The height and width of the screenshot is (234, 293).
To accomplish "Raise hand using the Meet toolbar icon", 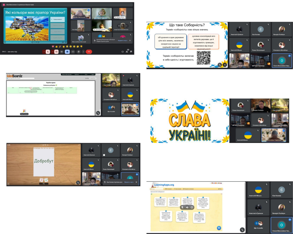I will click(x=79, y=52).
